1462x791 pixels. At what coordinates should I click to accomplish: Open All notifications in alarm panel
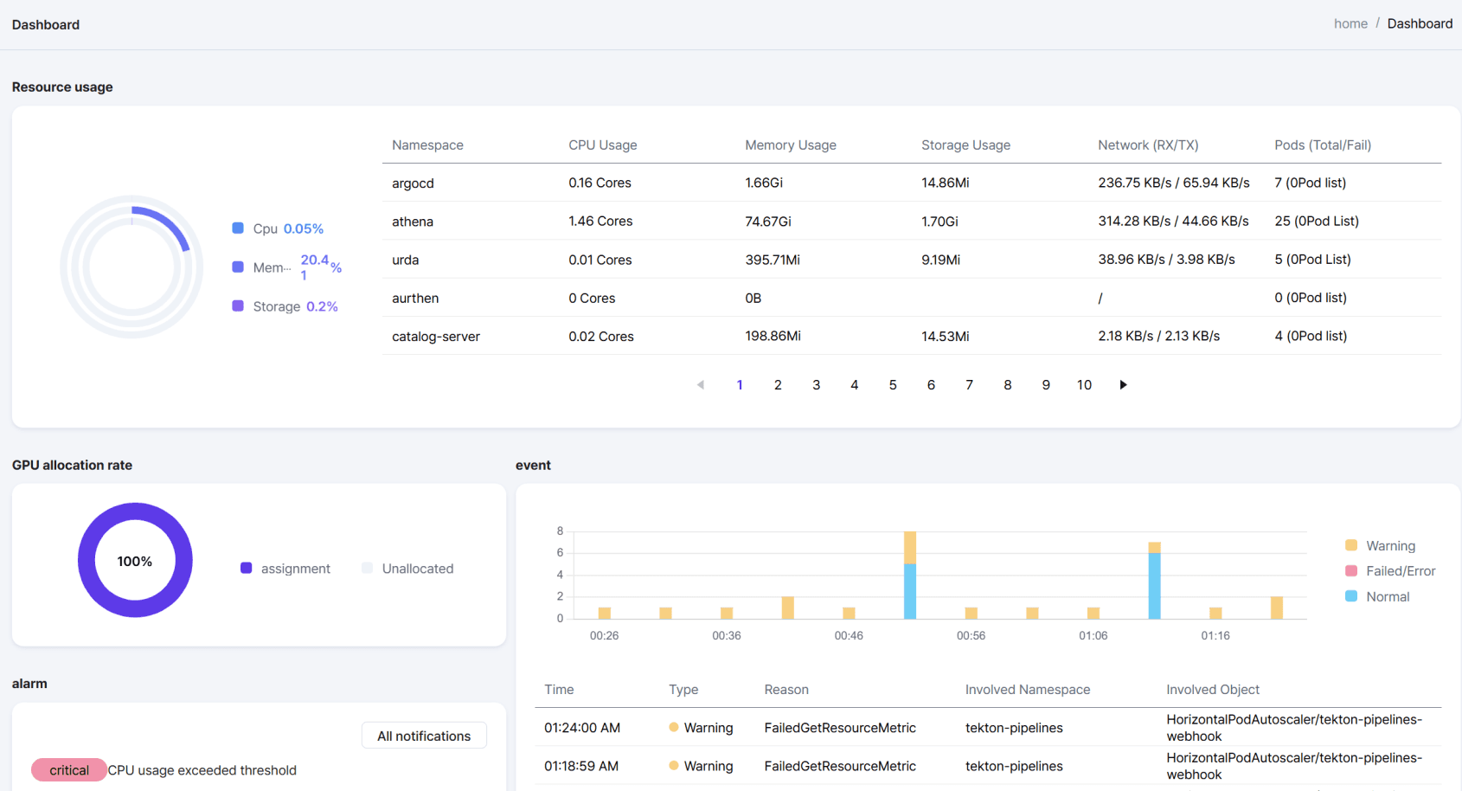click(x=424, y=736)
